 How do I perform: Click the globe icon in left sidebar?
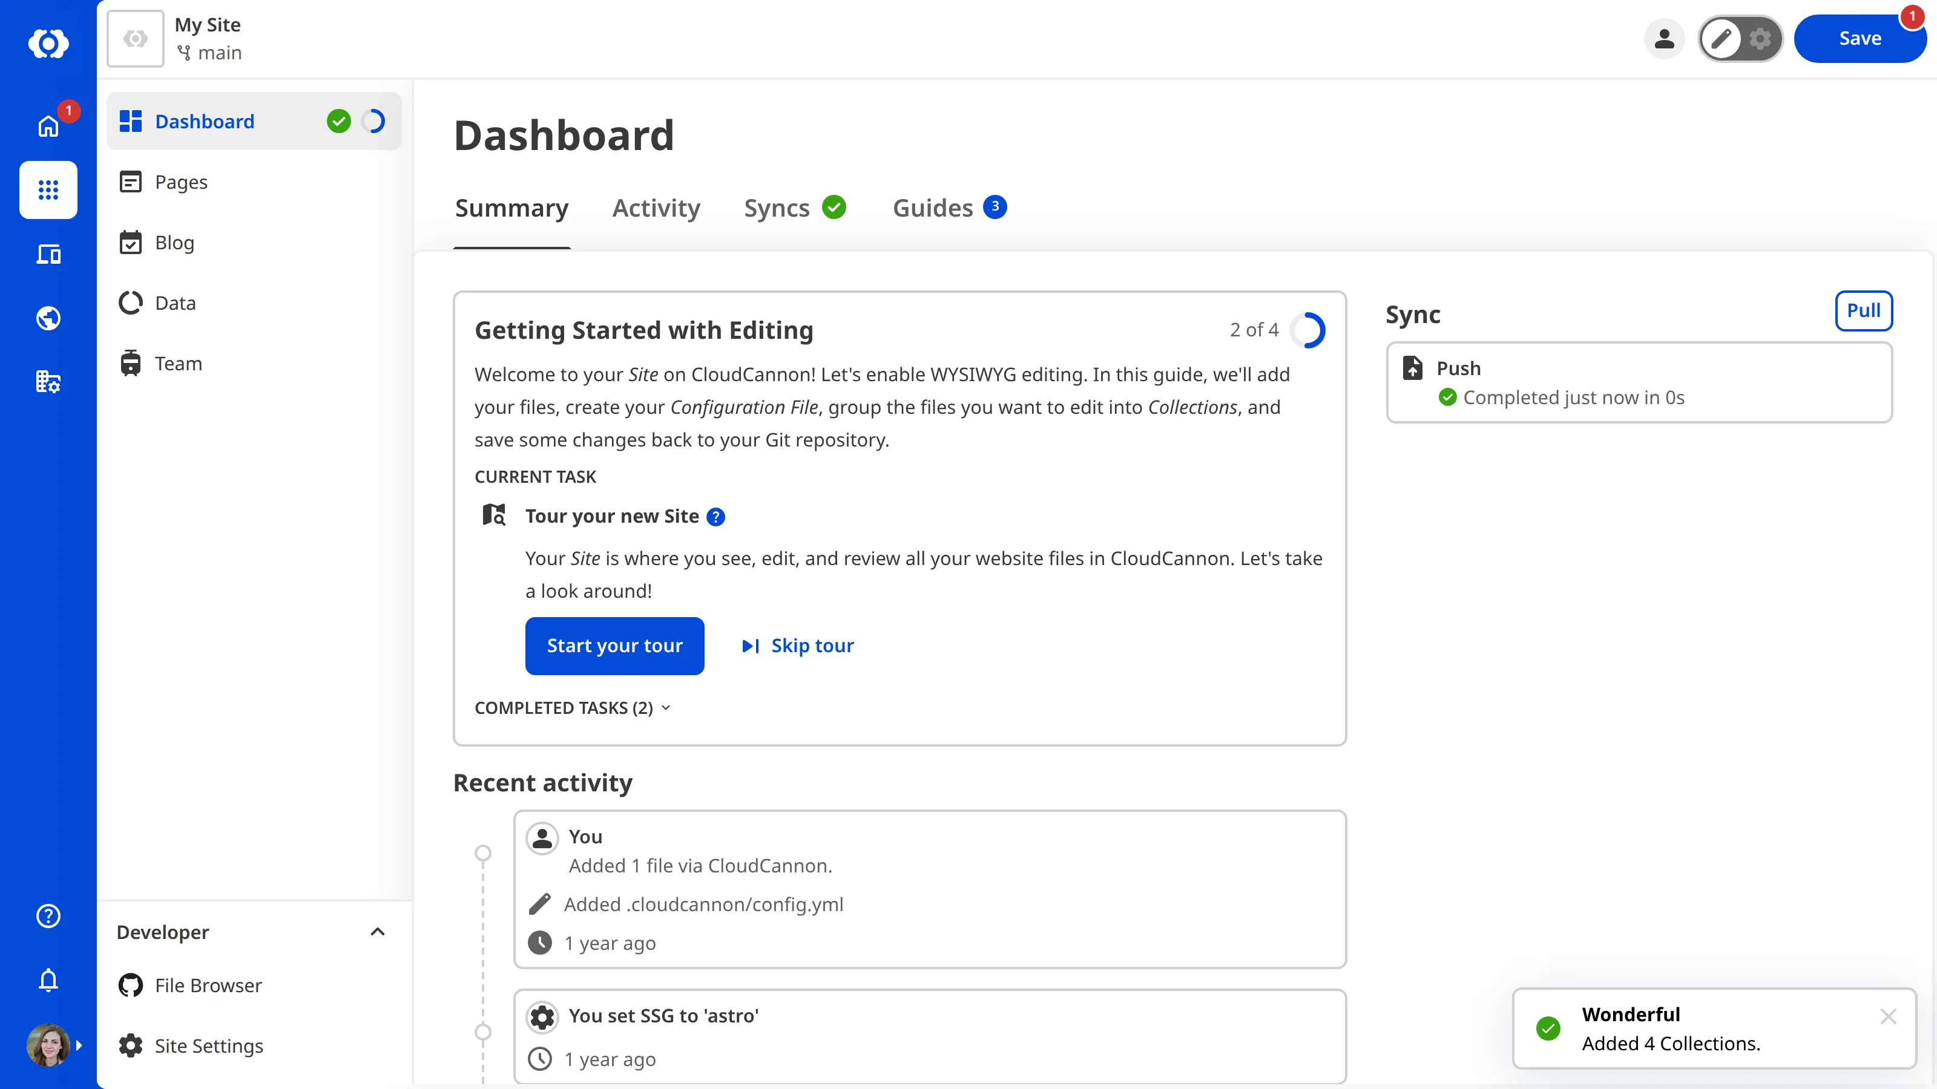coord(48,318)
